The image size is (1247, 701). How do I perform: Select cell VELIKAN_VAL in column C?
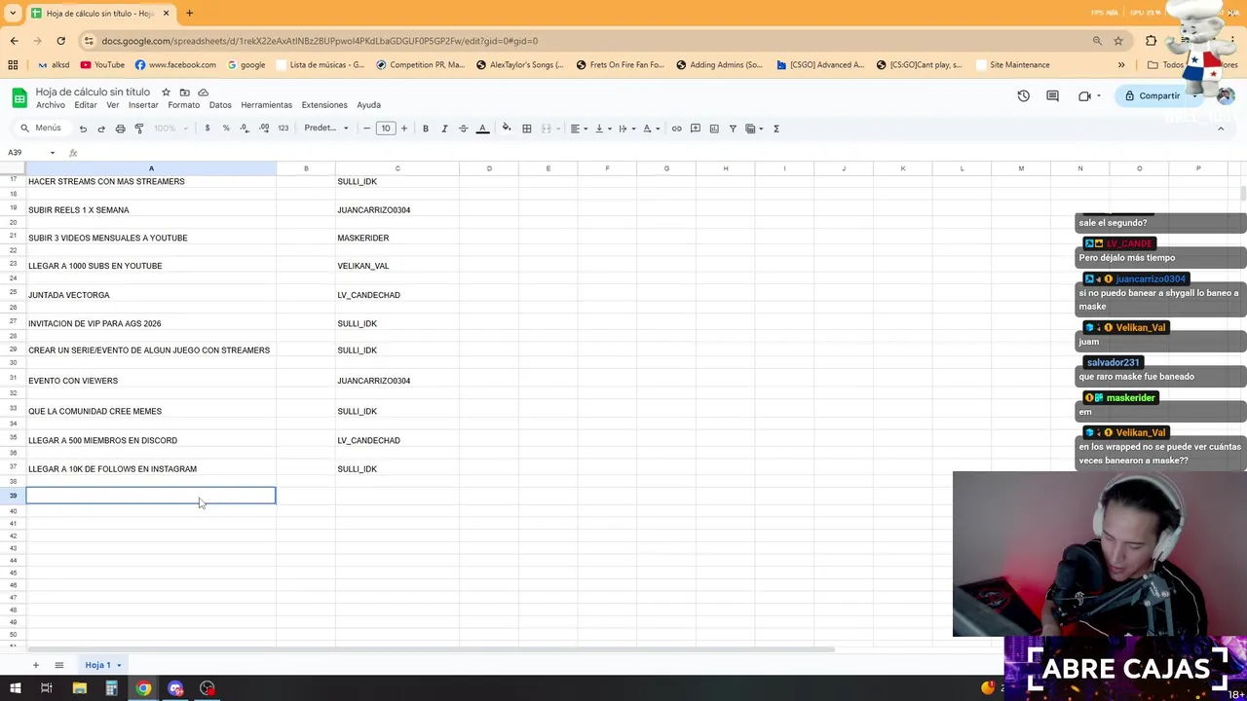coord(397,266)
